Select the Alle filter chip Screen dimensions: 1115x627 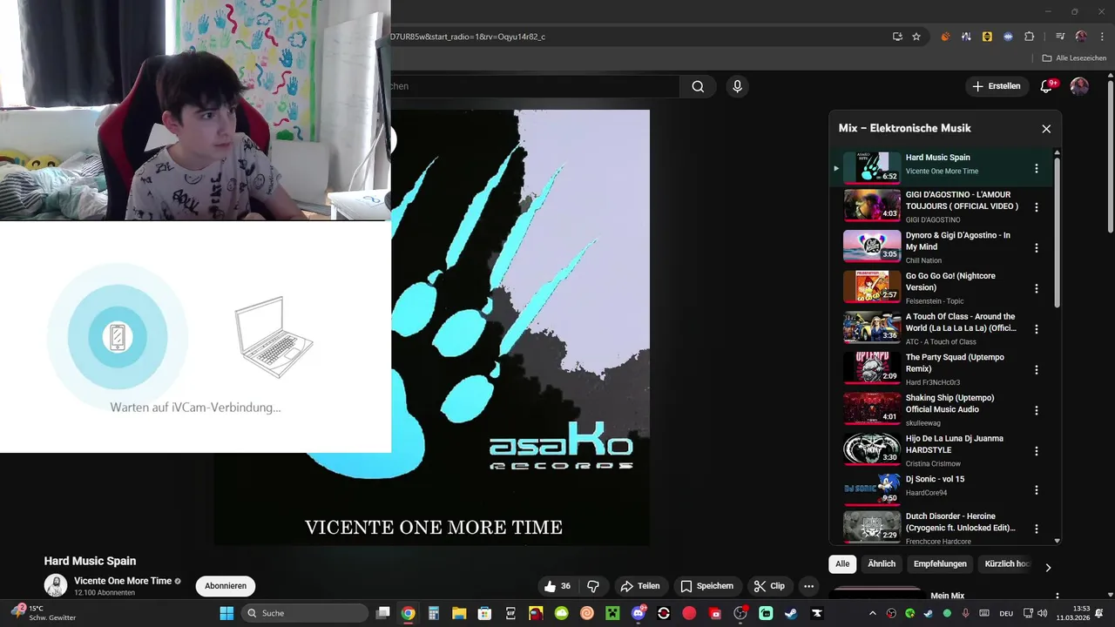click(842, 564)
